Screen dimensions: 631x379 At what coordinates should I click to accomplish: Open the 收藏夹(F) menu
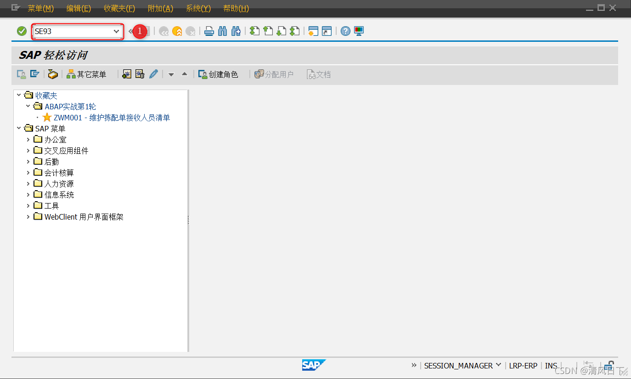coord(119,8)
